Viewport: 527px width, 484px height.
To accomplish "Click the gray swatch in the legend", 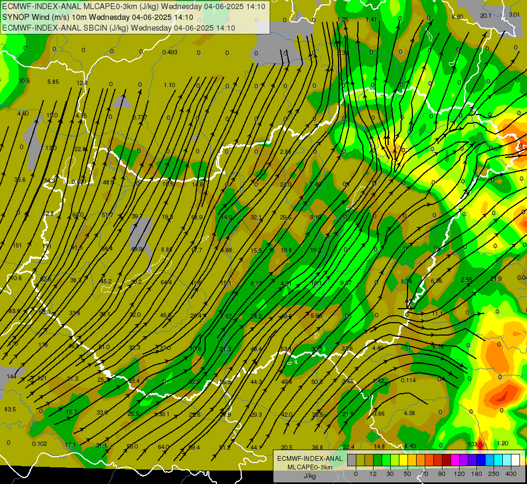I will click(x=352, y=460).
